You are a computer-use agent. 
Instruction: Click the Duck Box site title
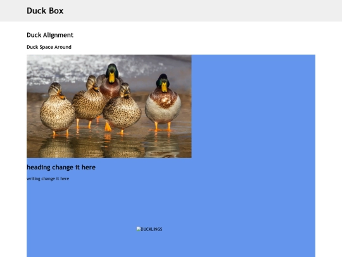(45, 11)
